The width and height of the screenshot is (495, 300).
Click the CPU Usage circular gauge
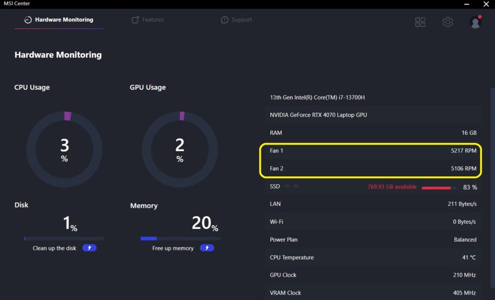coord(64,149)
